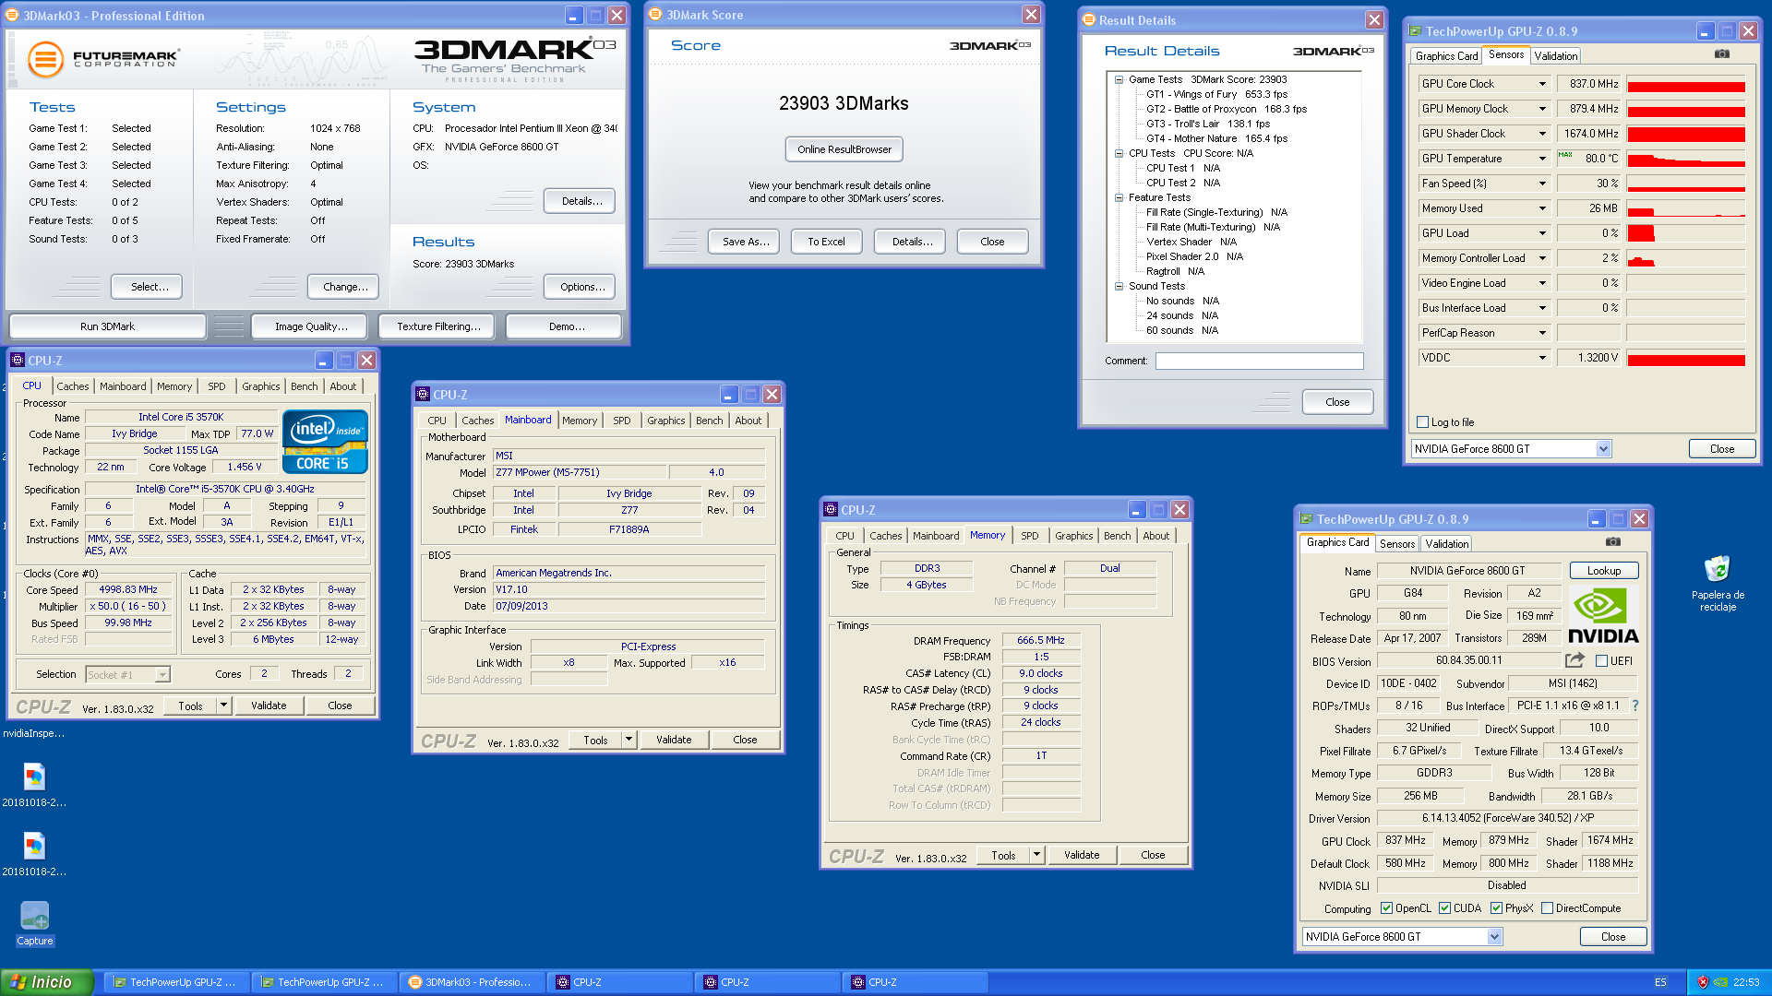Click the GPU-Z Sensors window title icon
Viewport: 1772px width, 996px height.
1415,30
